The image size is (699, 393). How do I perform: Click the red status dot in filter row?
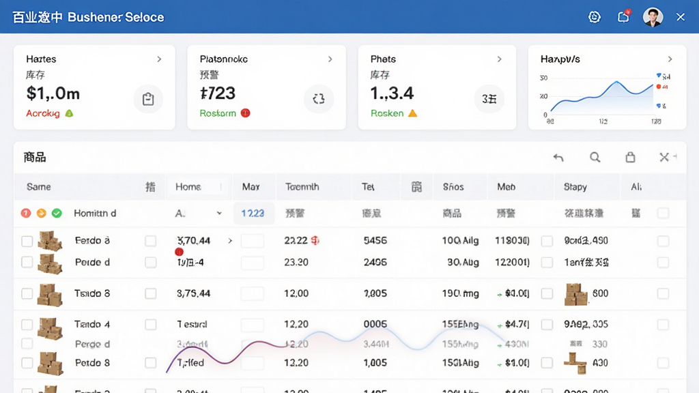point(26,214)
